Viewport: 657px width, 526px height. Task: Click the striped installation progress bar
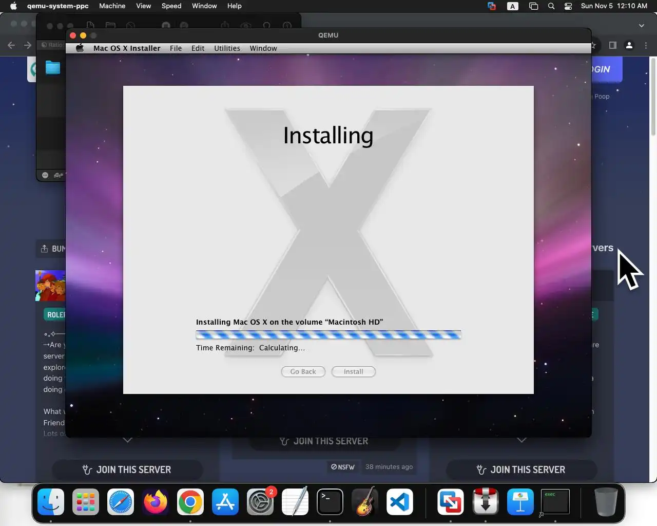(x=328, y=335)
